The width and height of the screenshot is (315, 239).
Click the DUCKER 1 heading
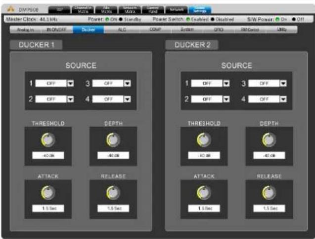point(36,45)
